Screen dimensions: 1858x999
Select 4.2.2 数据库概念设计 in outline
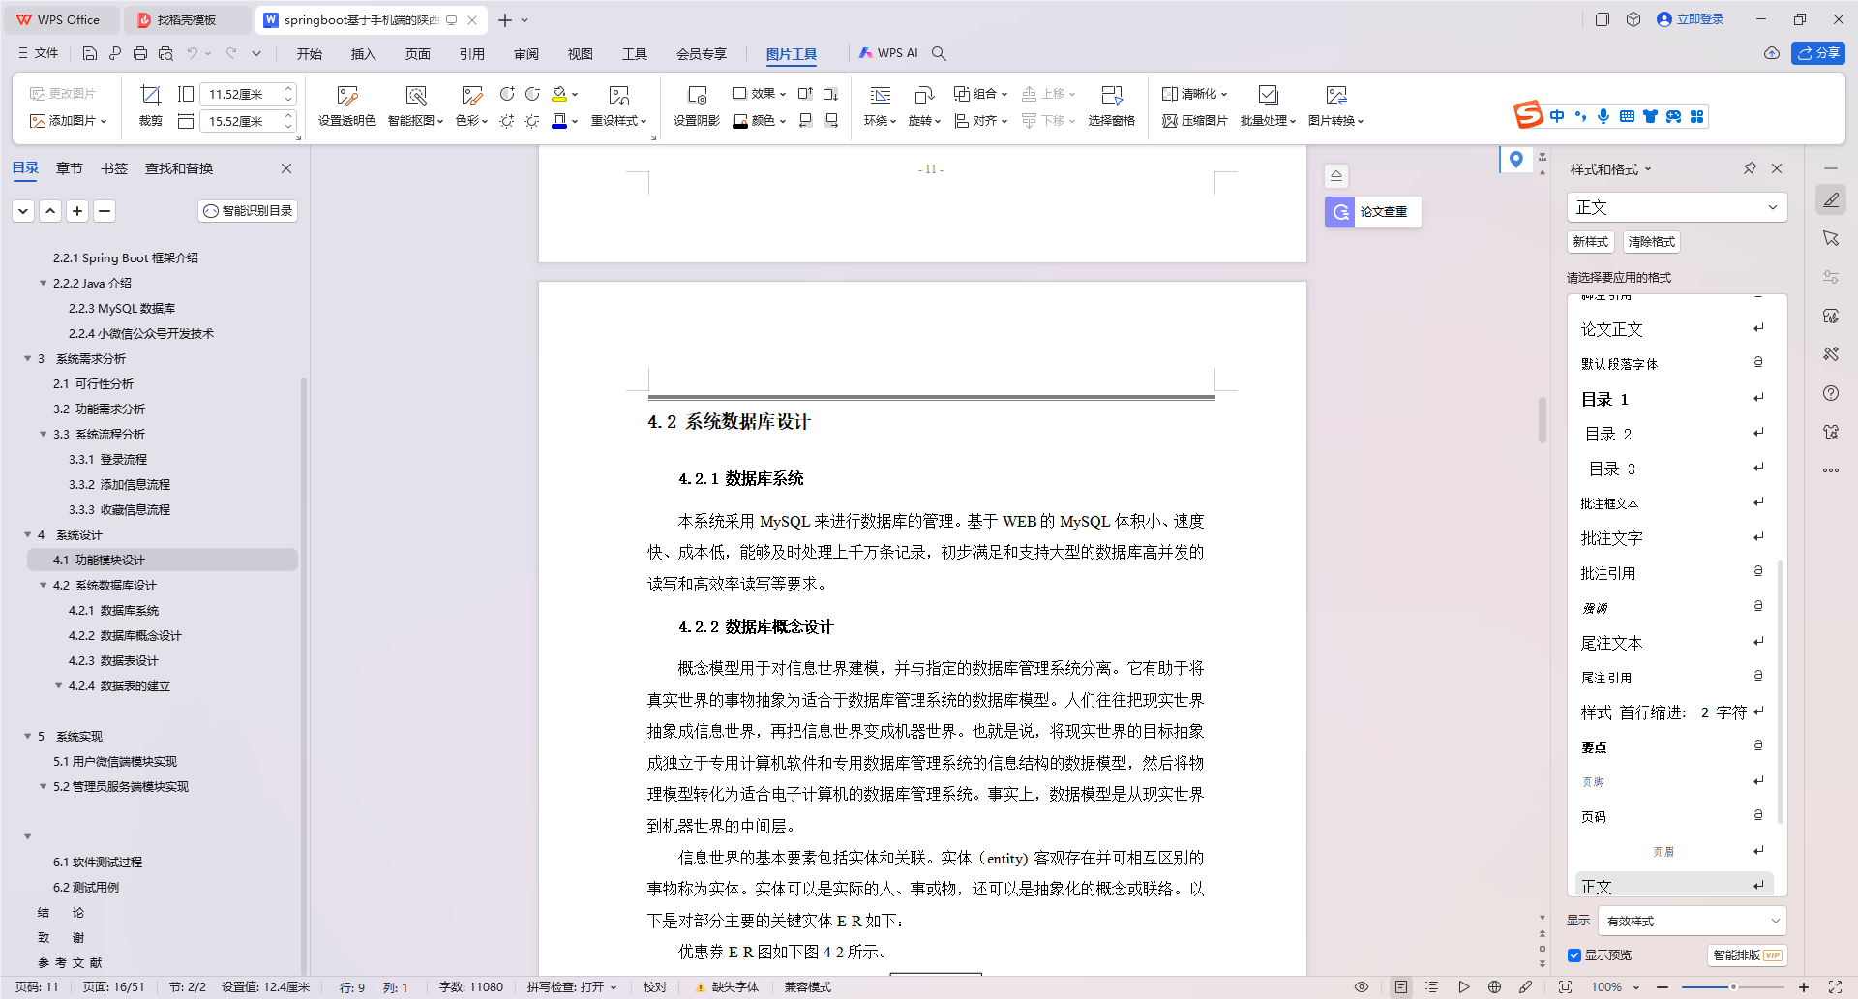pyautogui.click(x=125, y=636)
